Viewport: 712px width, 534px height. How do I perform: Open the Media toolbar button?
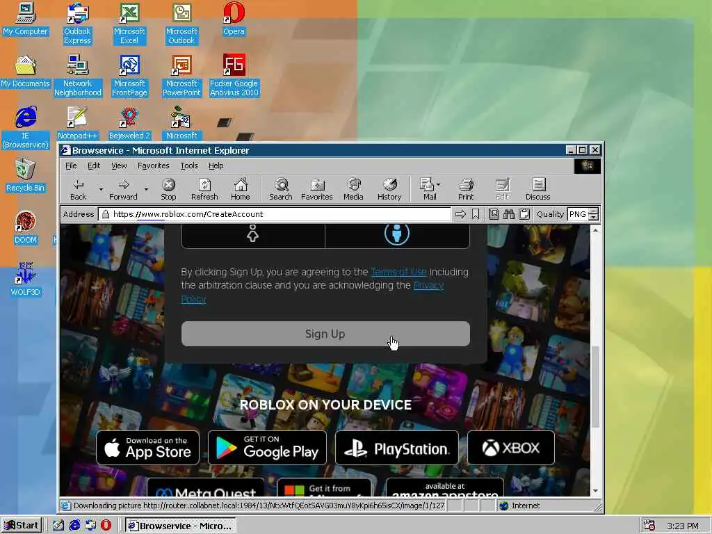coord(353,189)
